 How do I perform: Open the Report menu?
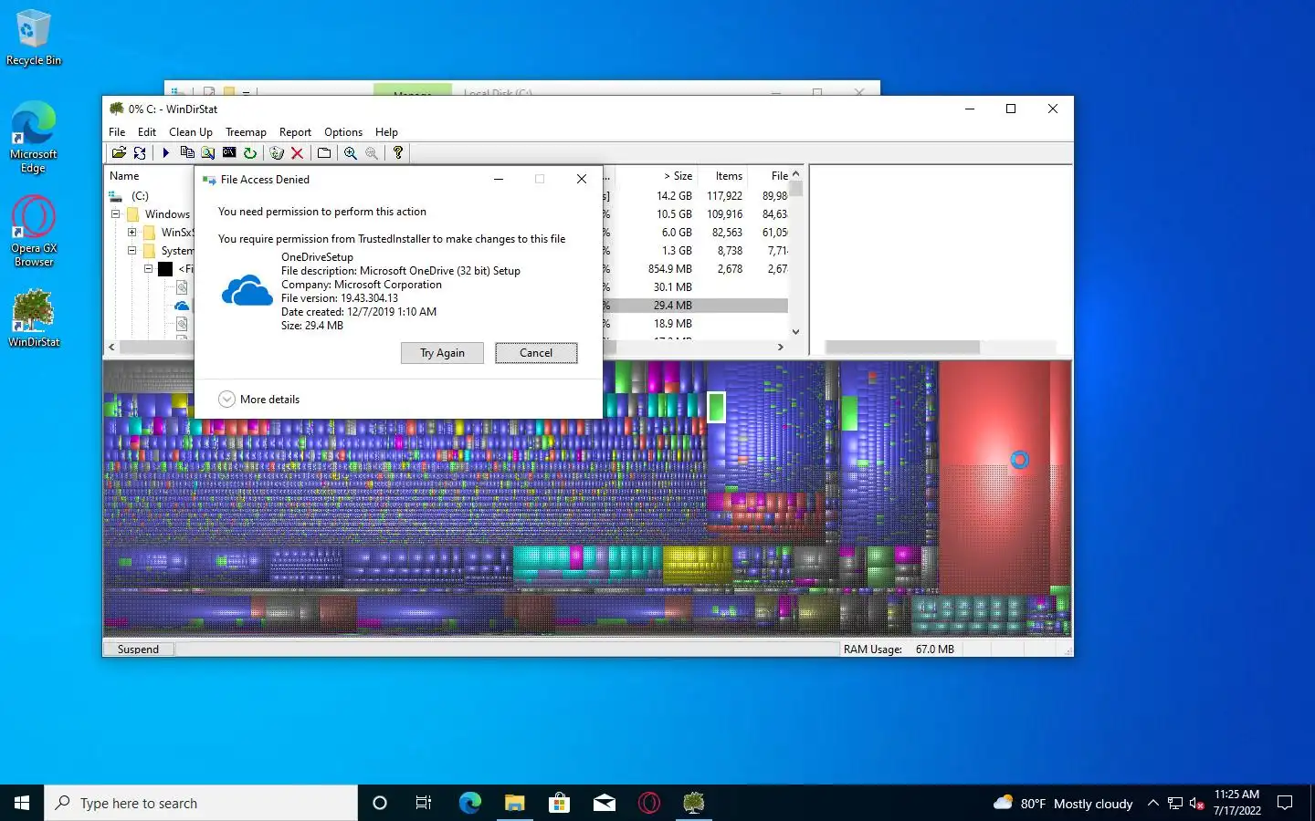coord(295,132)
